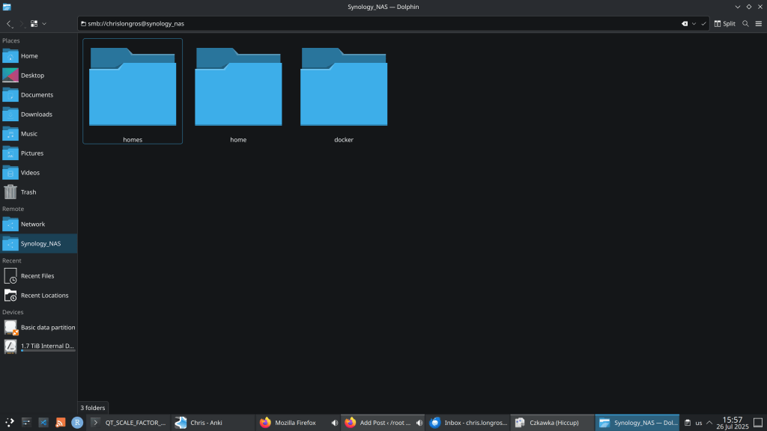Open the Trash place in sidebar

[x=28, y=192]
